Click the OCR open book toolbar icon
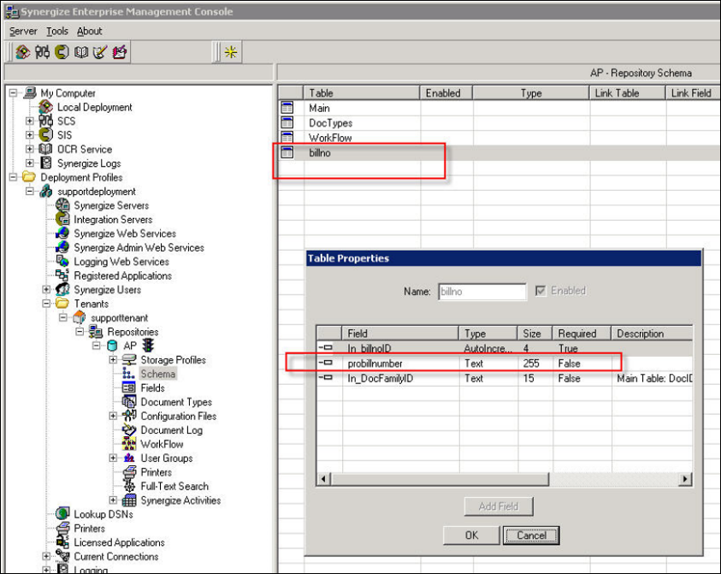This screenshot has width=721, height=574. (x=81, y=52)
